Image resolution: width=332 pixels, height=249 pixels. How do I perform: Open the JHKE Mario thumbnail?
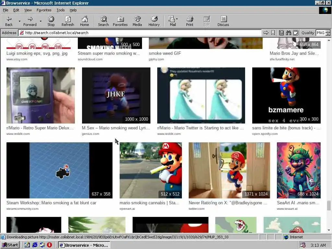116,95
